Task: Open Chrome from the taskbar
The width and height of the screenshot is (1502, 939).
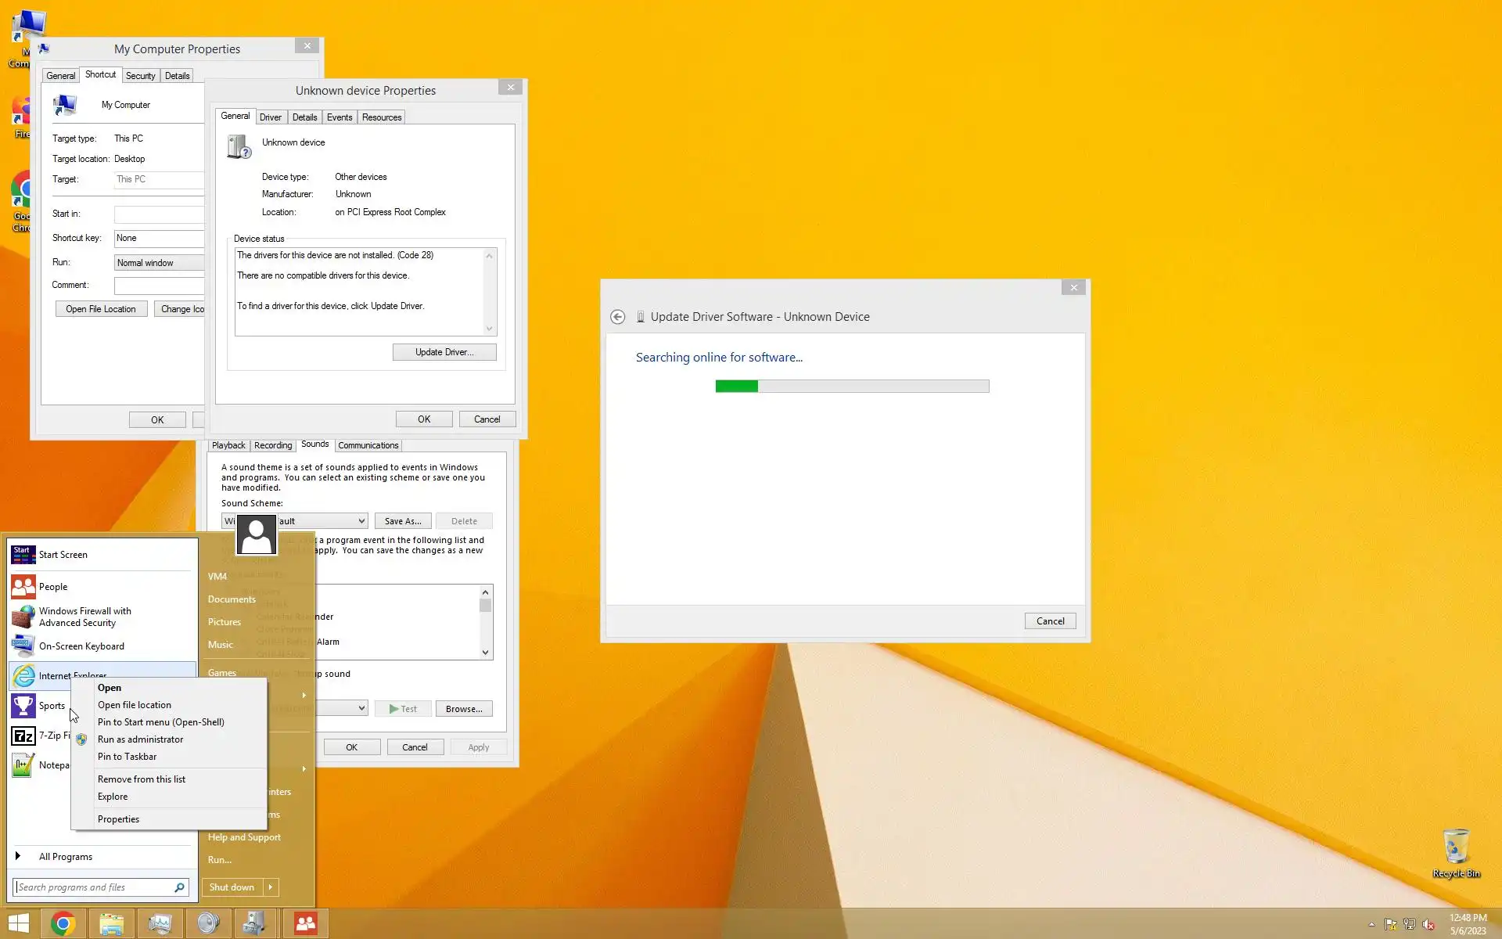Action: (63, 923)
